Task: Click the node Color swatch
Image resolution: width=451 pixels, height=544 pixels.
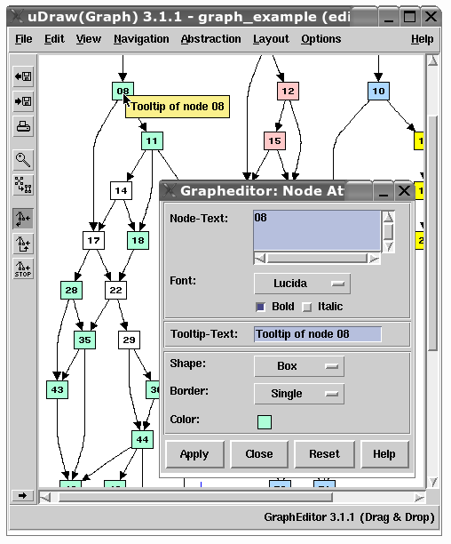Action: pyautogui.click(x=265, y=422)
